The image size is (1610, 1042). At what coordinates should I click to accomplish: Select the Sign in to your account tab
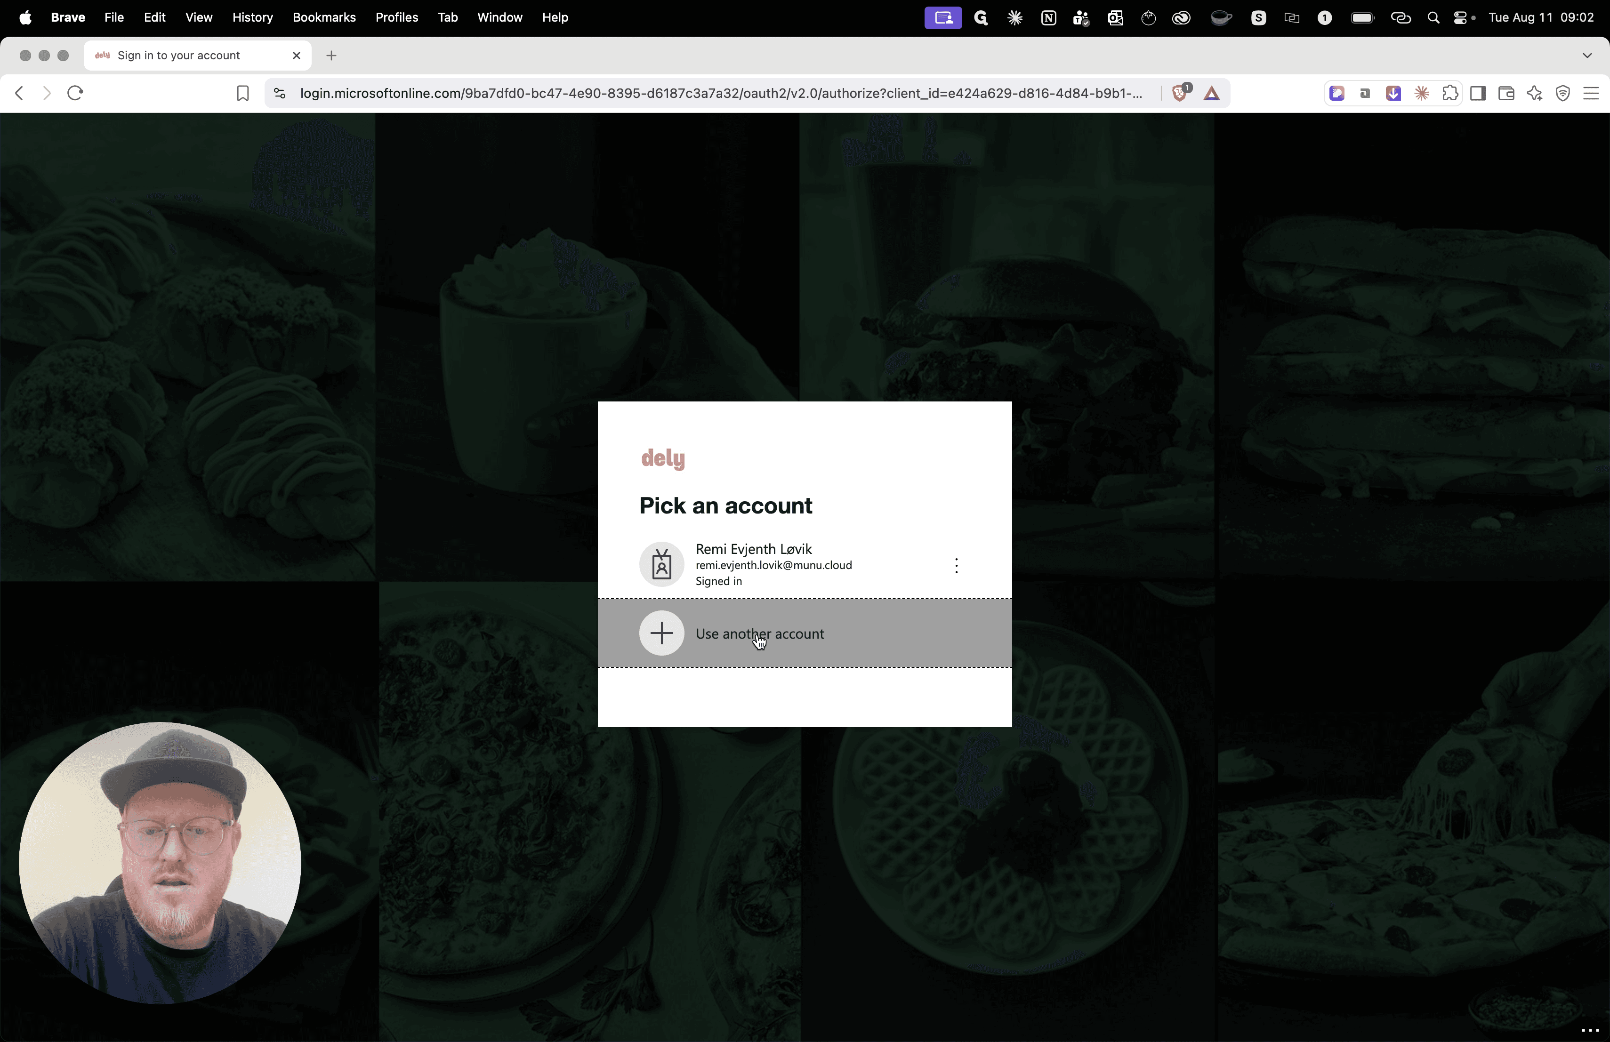(x=198, y=56)
